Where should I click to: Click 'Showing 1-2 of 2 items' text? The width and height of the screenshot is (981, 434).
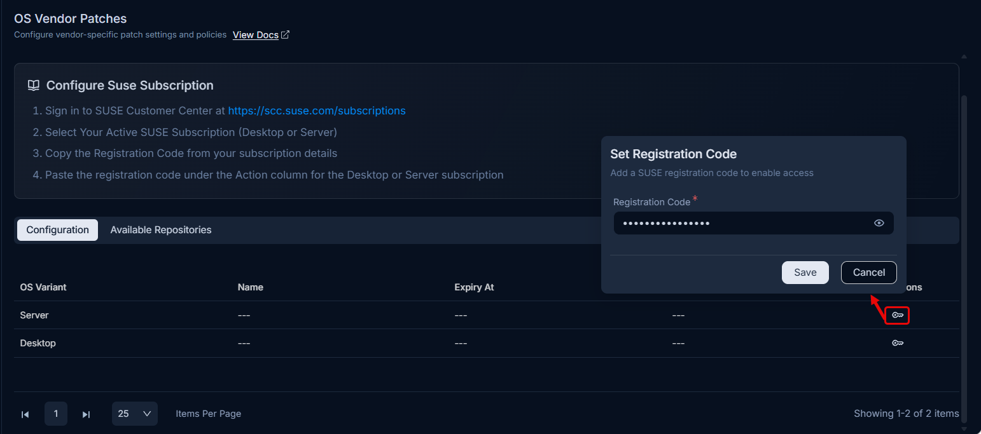tap(907, 414)
